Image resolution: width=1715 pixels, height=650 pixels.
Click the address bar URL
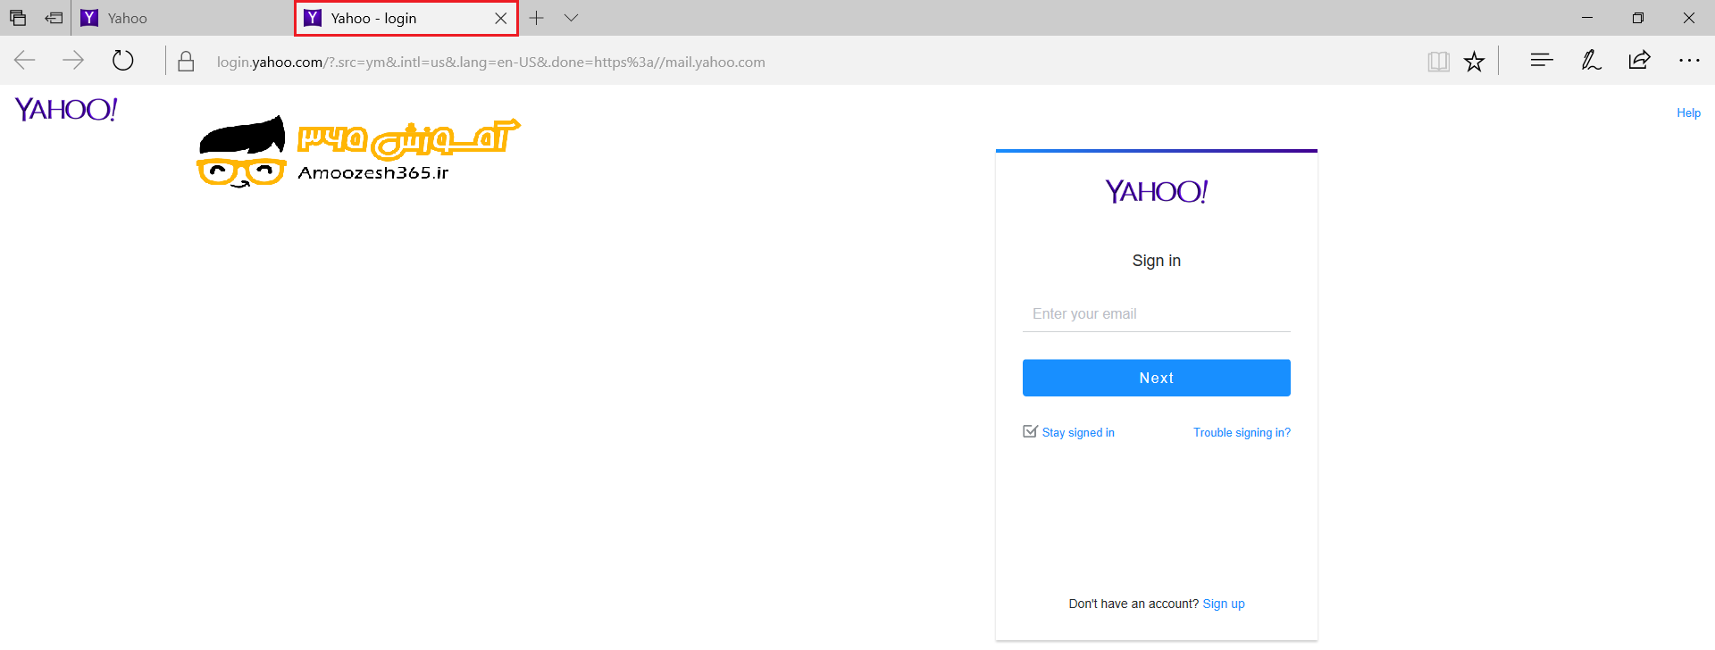point(490,62)
